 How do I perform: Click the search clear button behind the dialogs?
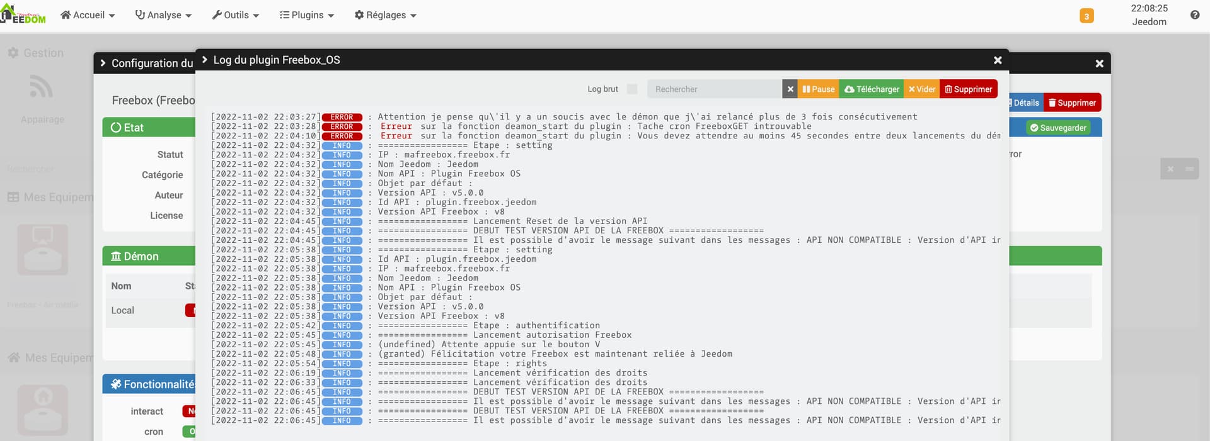pos(1170,169)
